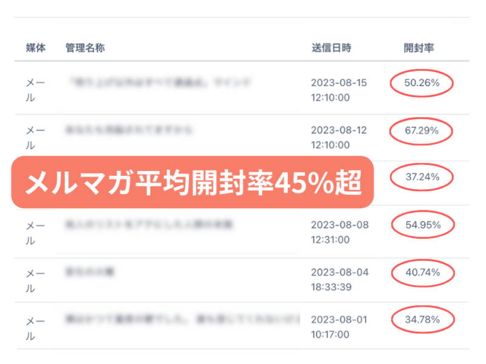Click the circled 54.95% open rate
This screenshot has height=364, width=486.
422,225
